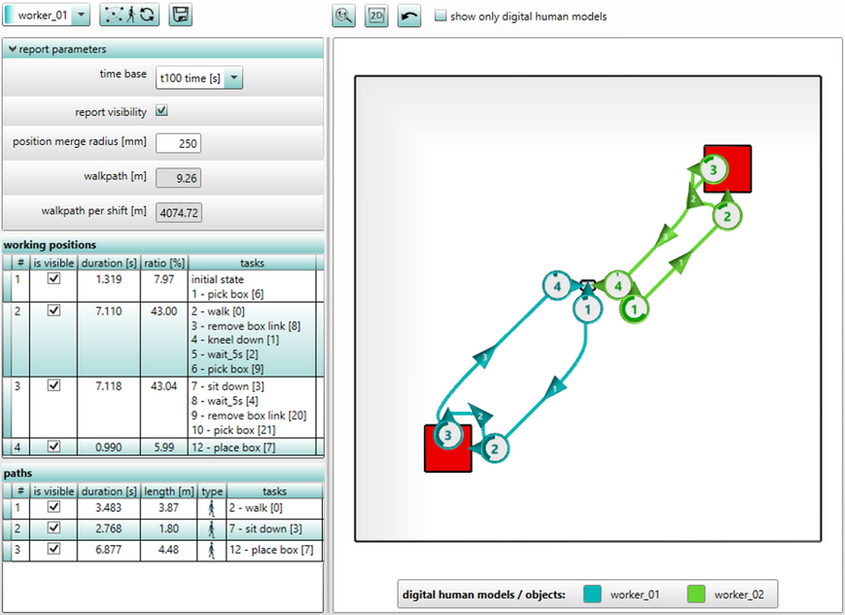The width and height of the screenshot is (845, 615).
Task: Click the save report disk icon
Action: pyautogui.click(x=180, y=16)
